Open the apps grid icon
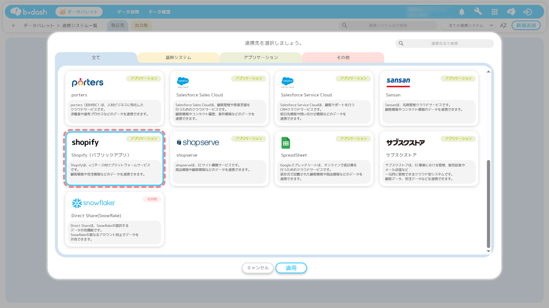The height and width of the screenshot is (308, 549). pos(495,12)
